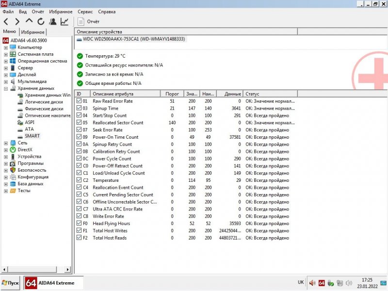Toggle the Temperature attribute checkbox
Image resolution: width=388 pixels, height=291 pixels.
80,180
